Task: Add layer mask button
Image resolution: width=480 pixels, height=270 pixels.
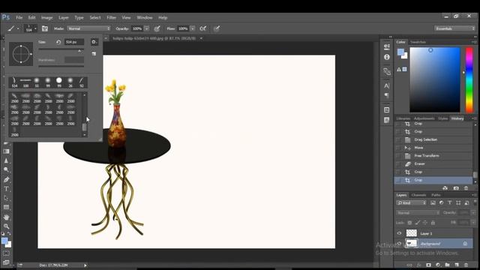Action: (428, 265)
